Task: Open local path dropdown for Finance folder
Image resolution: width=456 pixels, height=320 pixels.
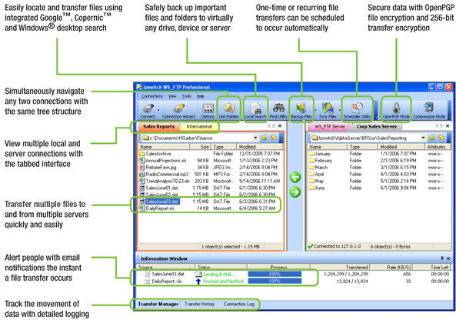Action: click(x=255, y=138)
